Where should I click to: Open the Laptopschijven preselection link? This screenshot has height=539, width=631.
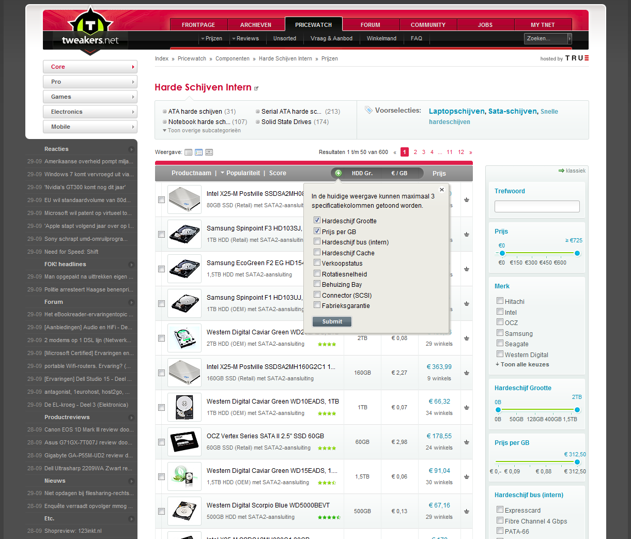456,111
